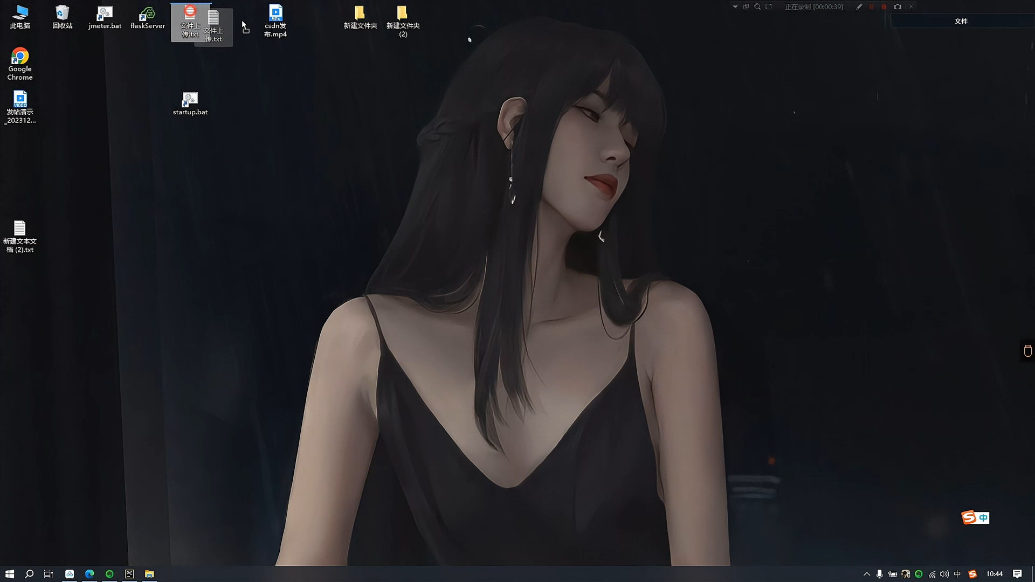Expand the recorder toolbar dropdown arrow
Image resolution: width=1035 pixels, height=582 pixels.
click(x=735, y=6)
